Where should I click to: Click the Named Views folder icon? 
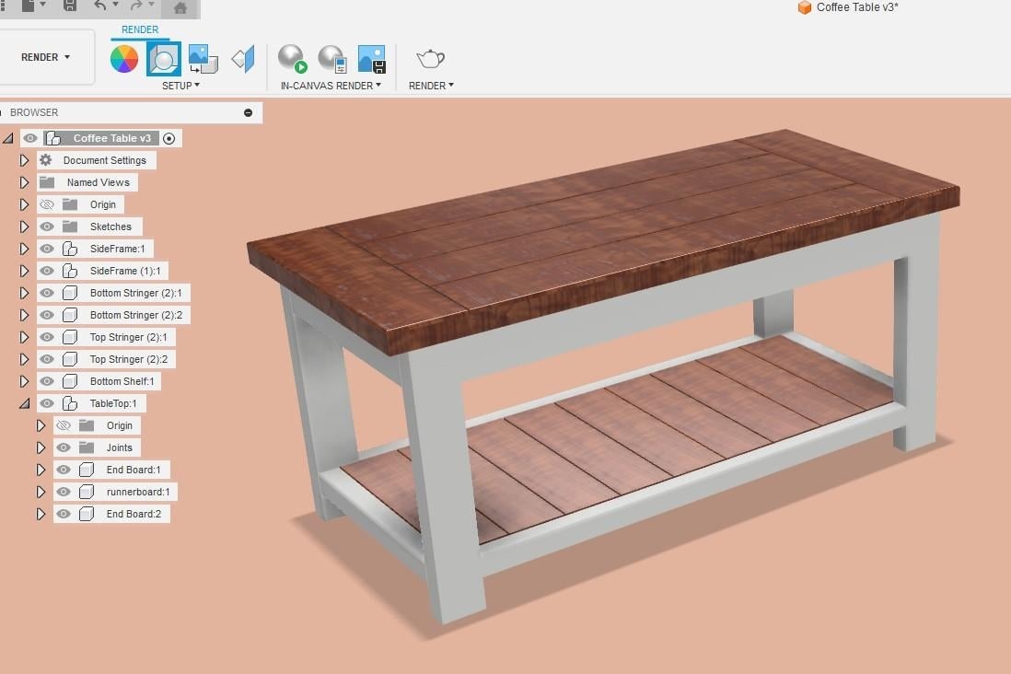click(x=46, y=182)
